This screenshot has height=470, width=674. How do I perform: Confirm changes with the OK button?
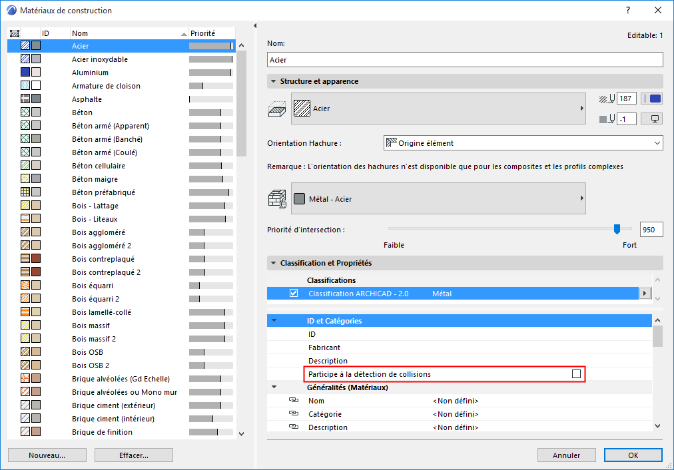[633, 455]
